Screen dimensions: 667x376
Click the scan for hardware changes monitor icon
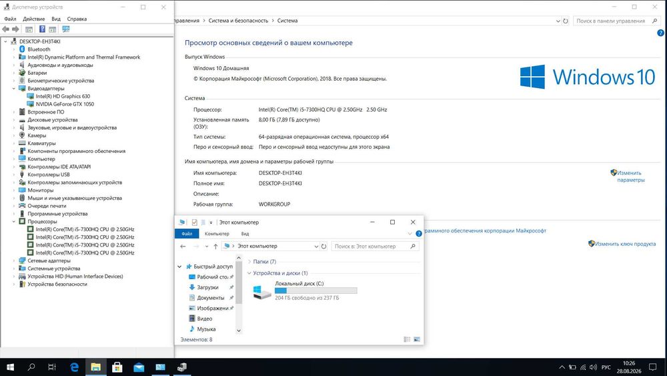(65, 29)
